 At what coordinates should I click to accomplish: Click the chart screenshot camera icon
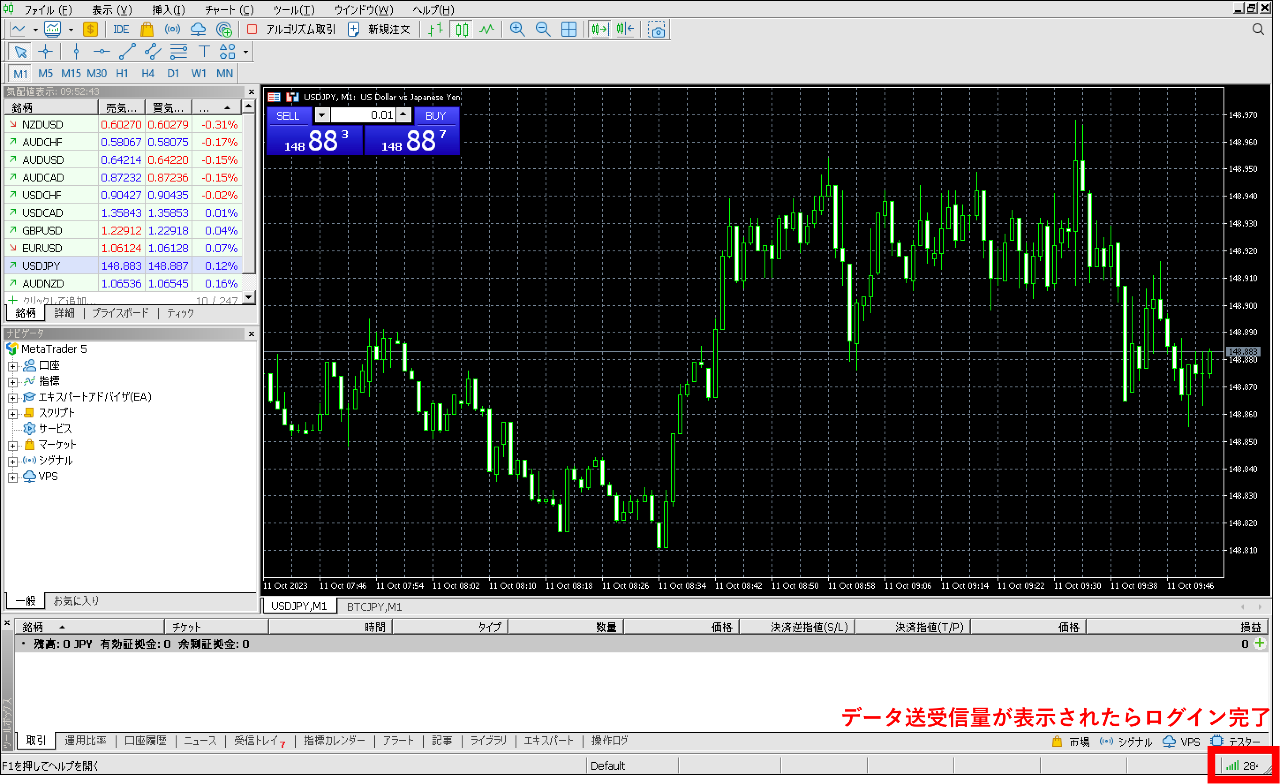point(657,30)
